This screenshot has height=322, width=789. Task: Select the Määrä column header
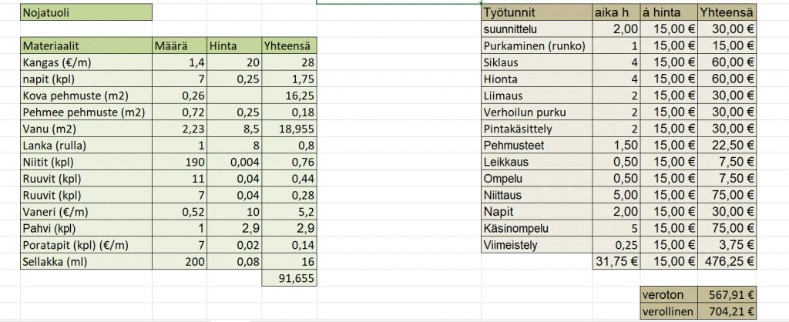pos(180,45)
